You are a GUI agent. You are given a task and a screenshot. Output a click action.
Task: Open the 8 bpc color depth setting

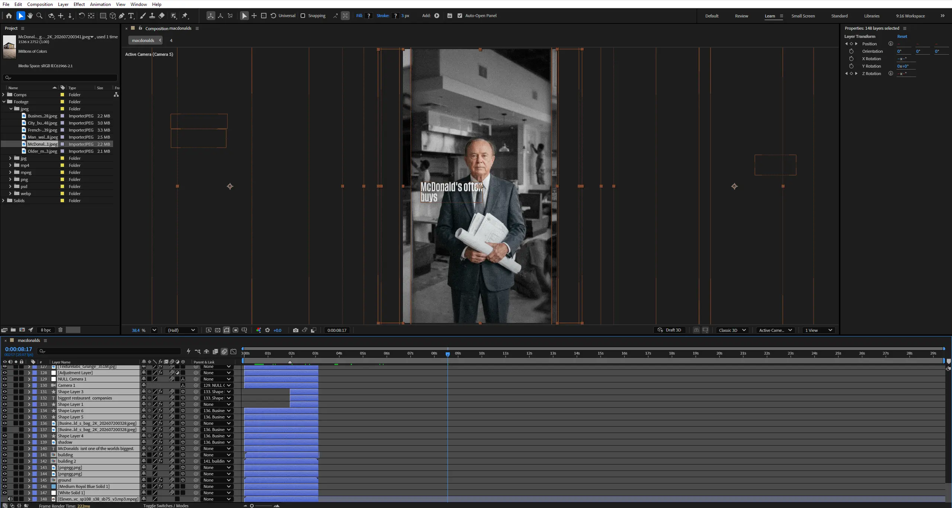click(x=46, y=330)
